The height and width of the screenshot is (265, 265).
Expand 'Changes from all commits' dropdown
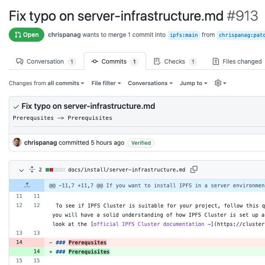47,83
